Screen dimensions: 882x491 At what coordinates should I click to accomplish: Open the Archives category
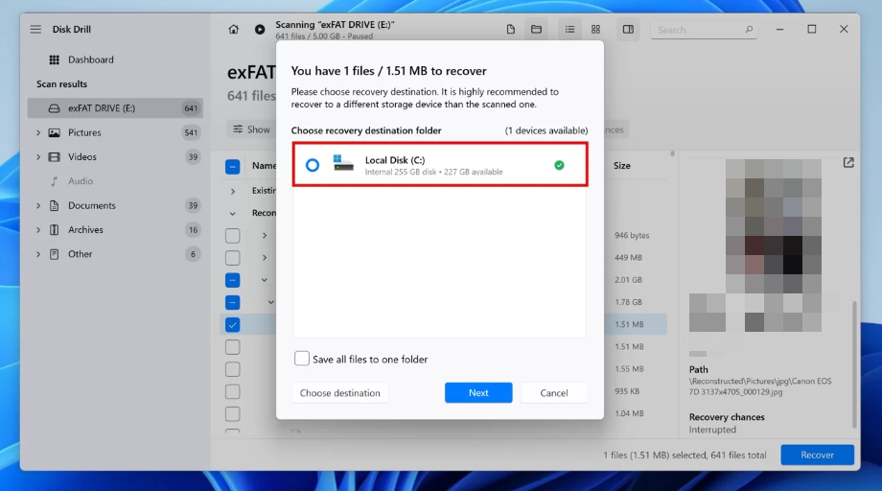pyautogui.click(x=85, y=230)
